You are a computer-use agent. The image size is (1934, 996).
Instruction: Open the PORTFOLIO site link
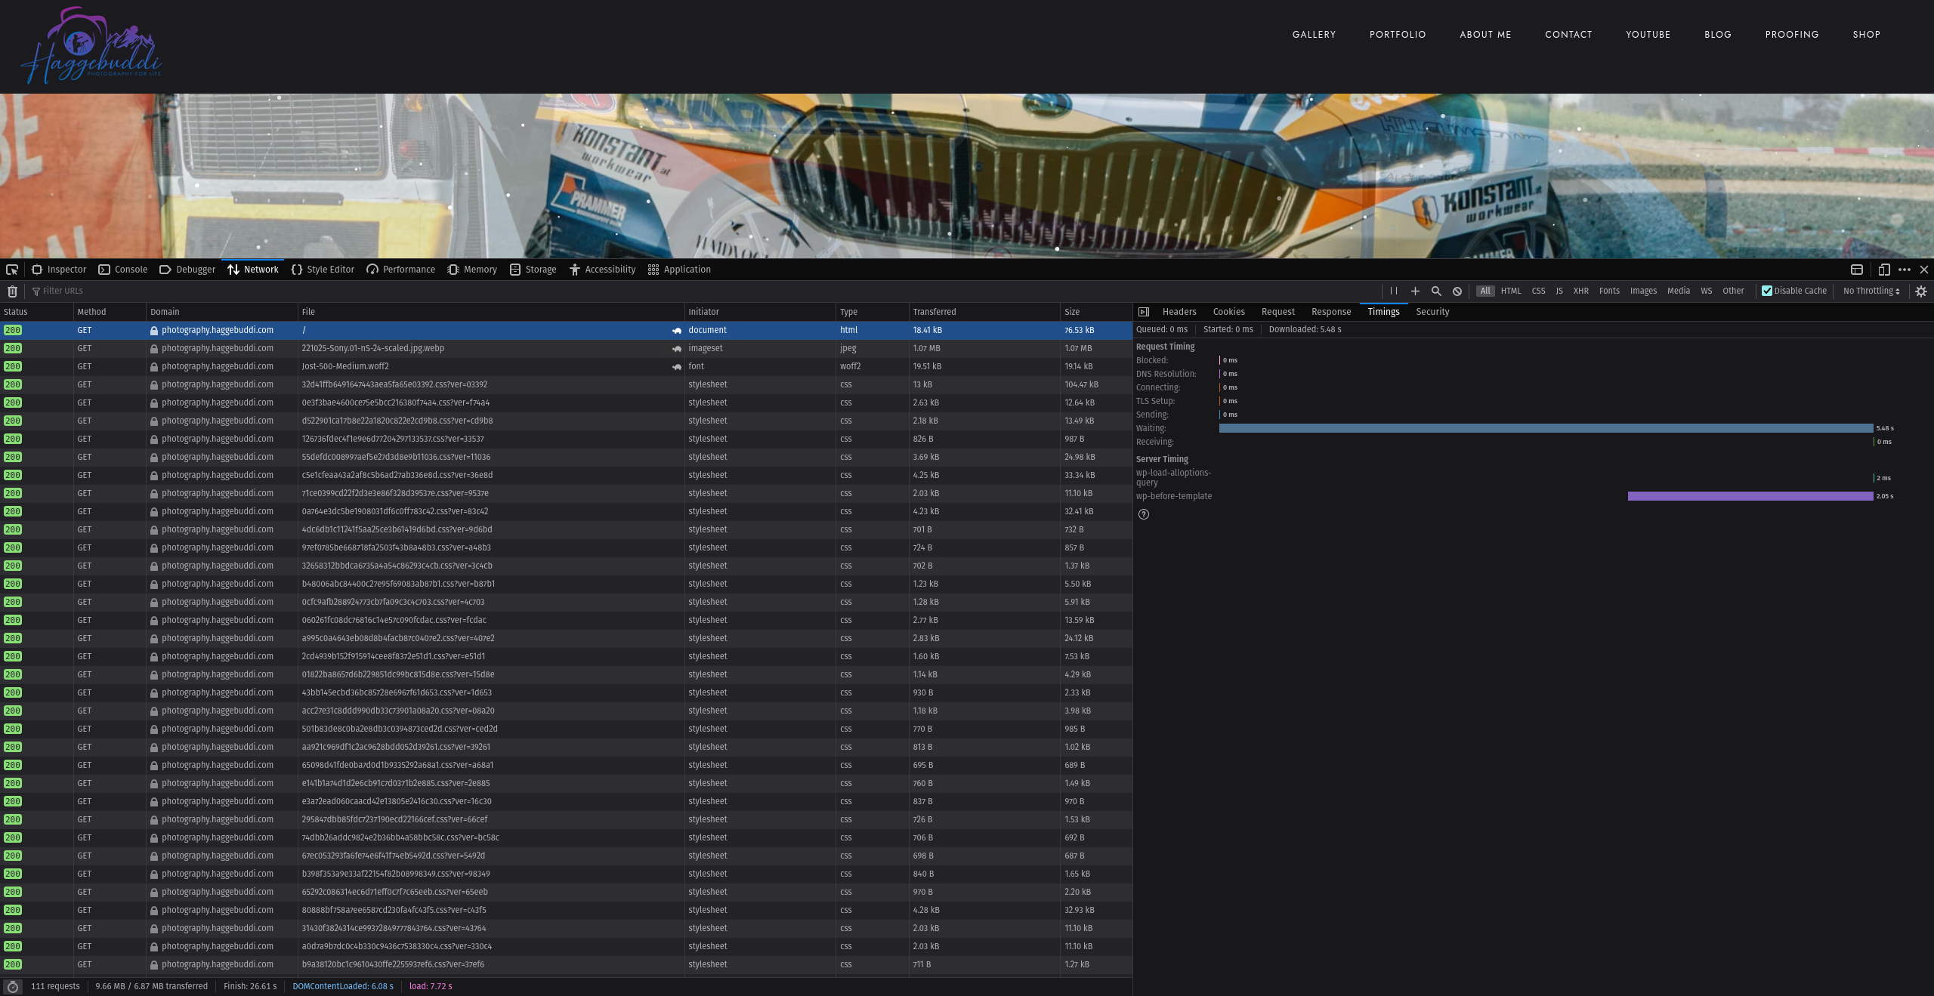[1398, 35]
